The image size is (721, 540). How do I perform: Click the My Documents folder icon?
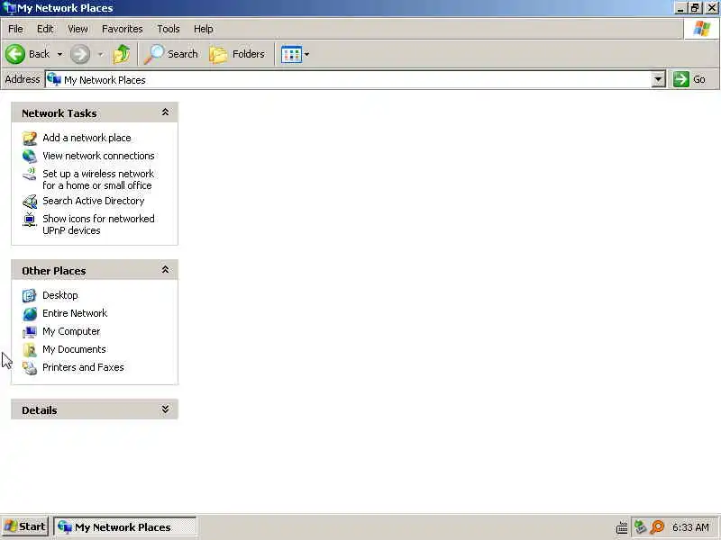coord(30,349)
